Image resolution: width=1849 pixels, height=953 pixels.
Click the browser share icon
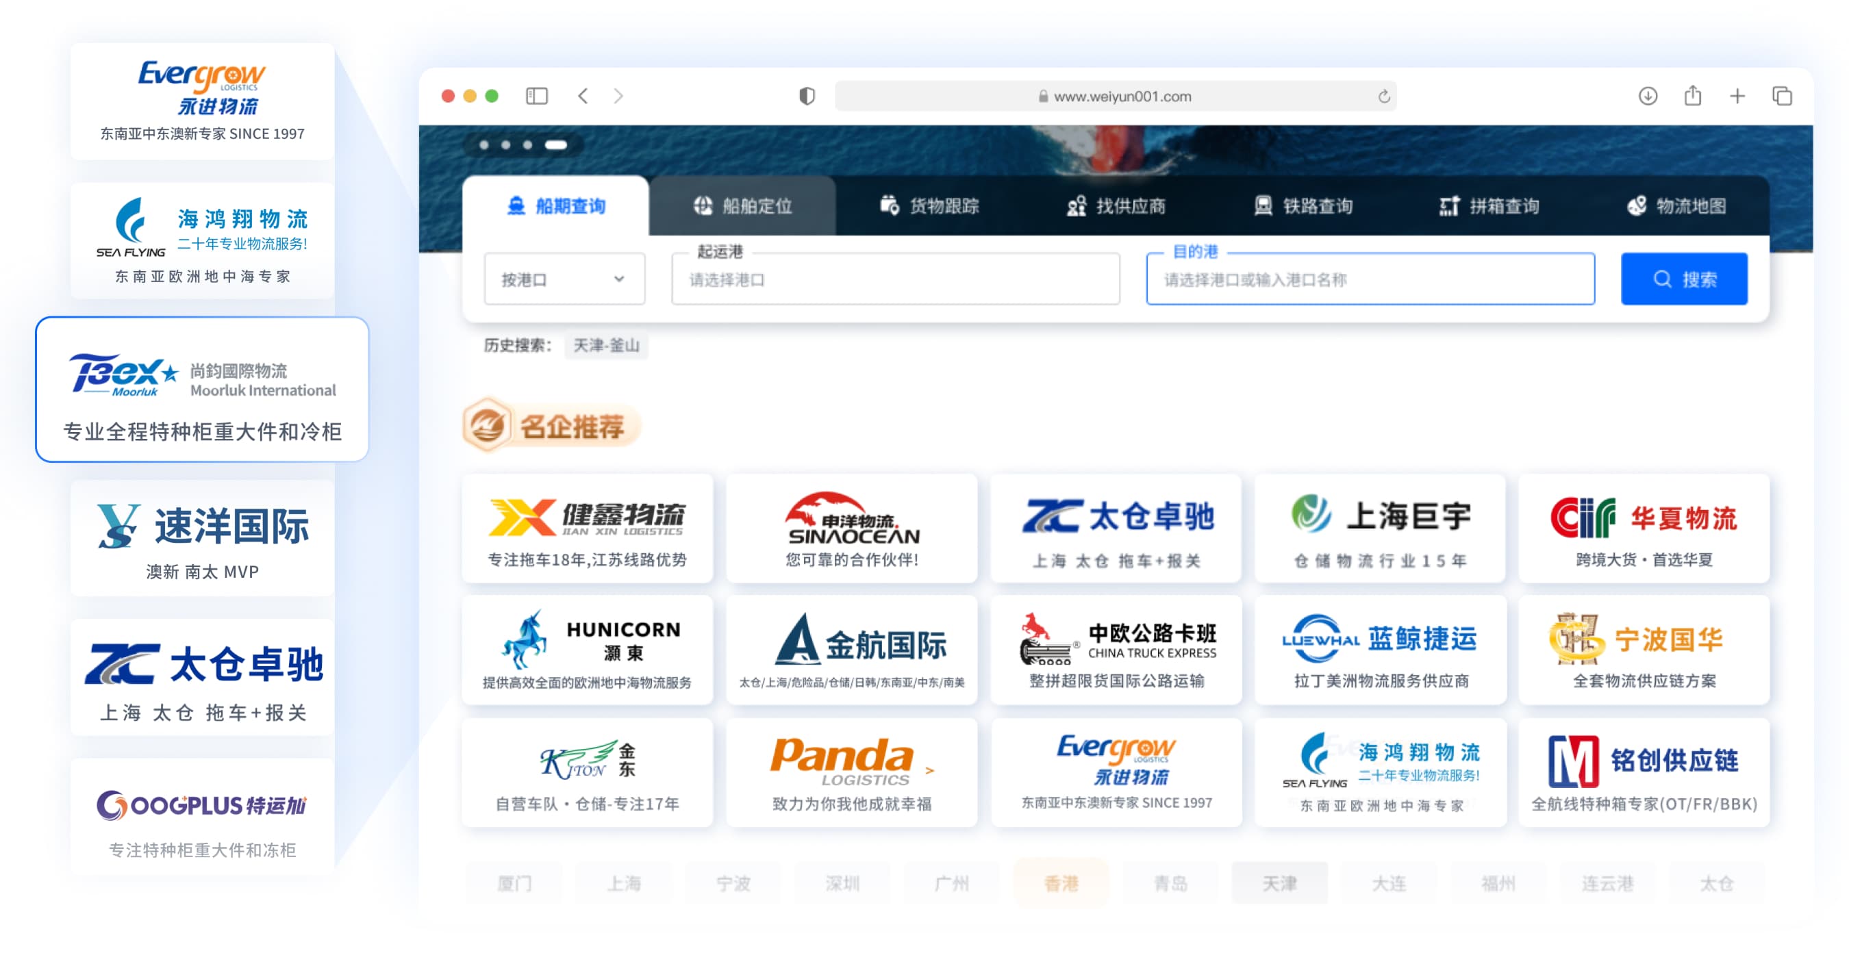1693,95
